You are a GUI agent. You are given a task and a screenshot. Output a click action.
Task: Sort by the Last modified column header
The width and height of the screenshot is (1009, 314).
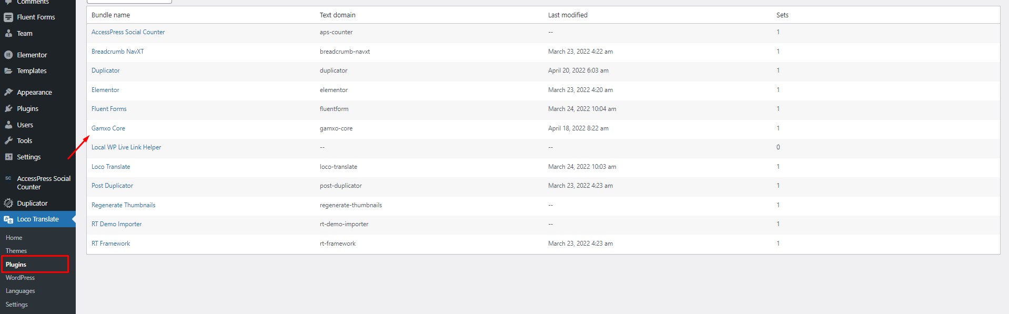[x=568, y=15]
